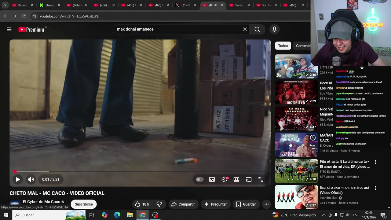The image size is (391, 220).
Task: Click the taskbar Buscar search box
Action: coord(49,215)
